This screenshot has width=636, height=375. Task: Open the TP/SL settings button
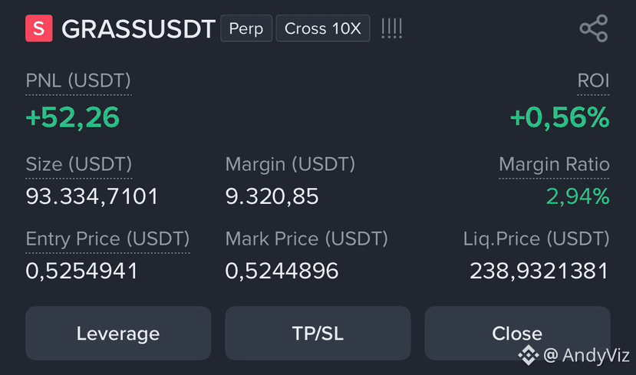coord(318,334)
